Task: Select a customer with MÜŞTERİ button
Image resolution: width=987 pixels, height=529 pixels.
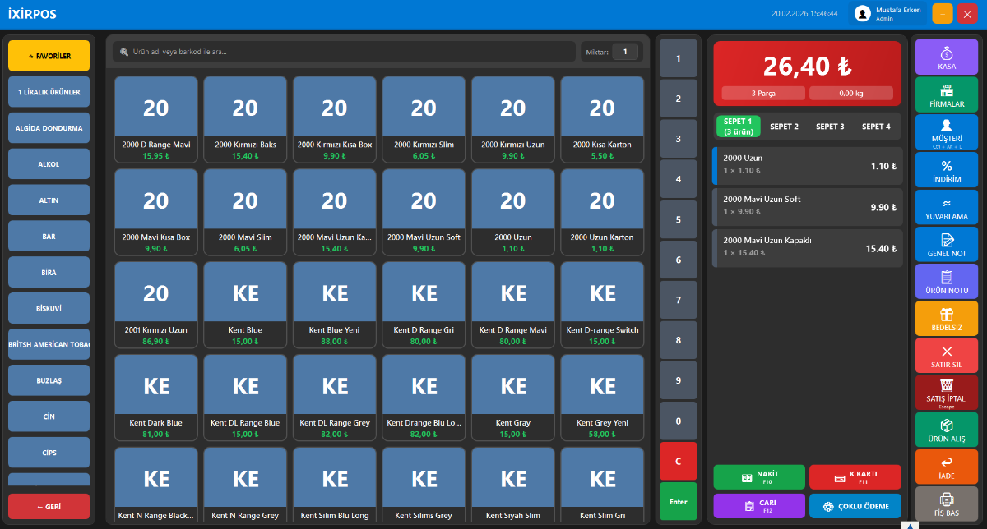Action: click(946, 131)
